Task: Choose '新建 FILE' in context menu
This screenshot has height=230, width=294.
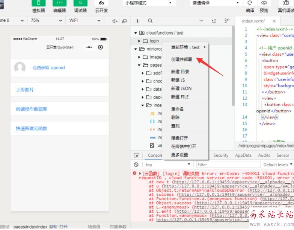Action: coord(179,97)
